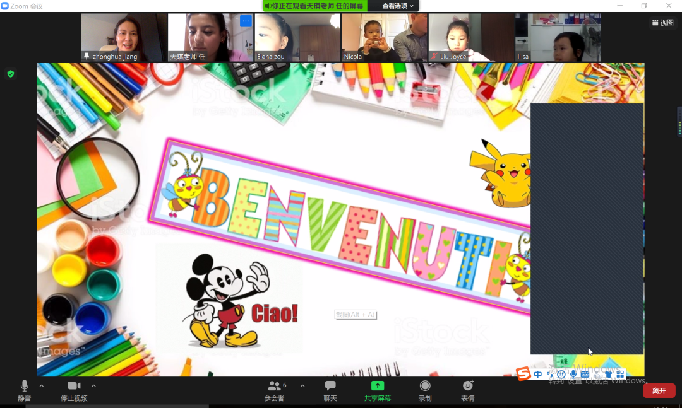The image size is (682, 408).
Task: Click the green 共享屏幕 share screen button
Action: tap(378, 390)
